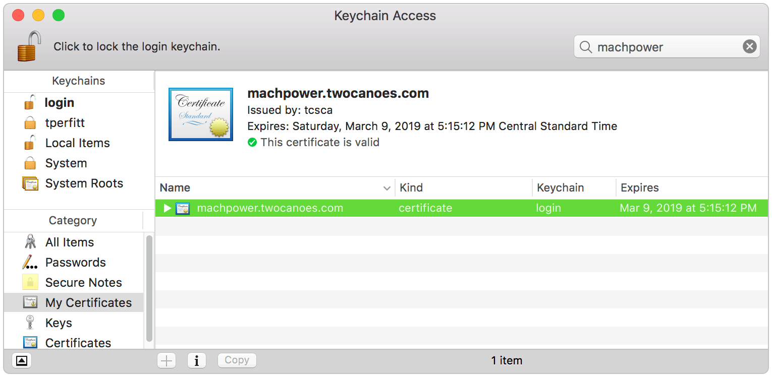Select machpower.twocanoes.com name in list
The height and width of the screenshot is (377, 772).
[270, 208]
